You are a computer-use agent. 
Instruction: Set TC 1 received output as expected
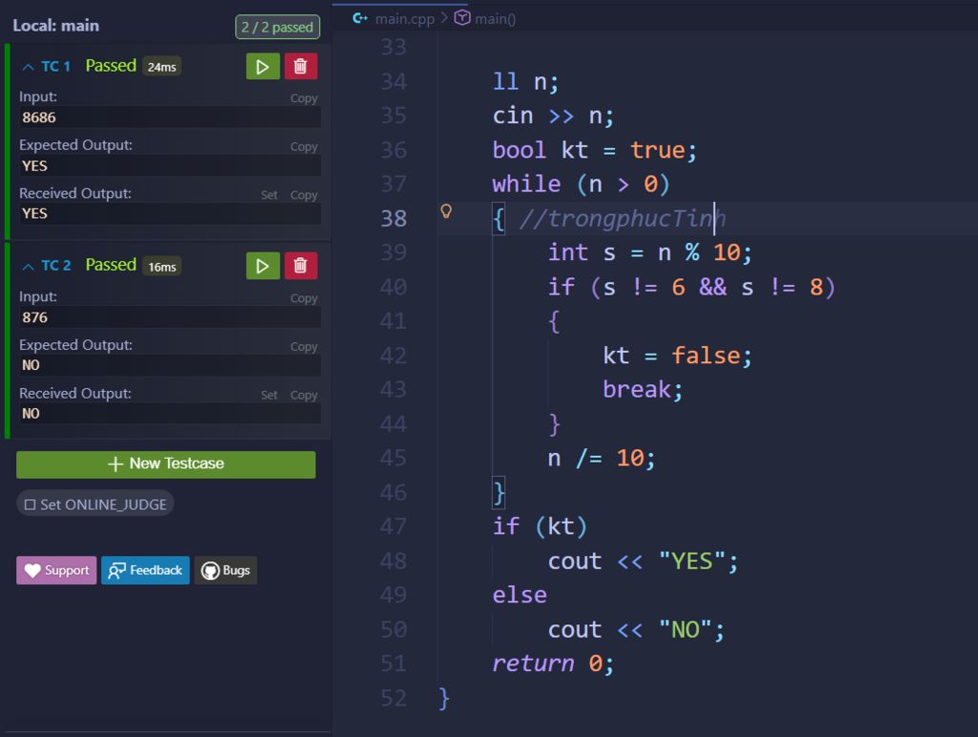tap(268, 195)
